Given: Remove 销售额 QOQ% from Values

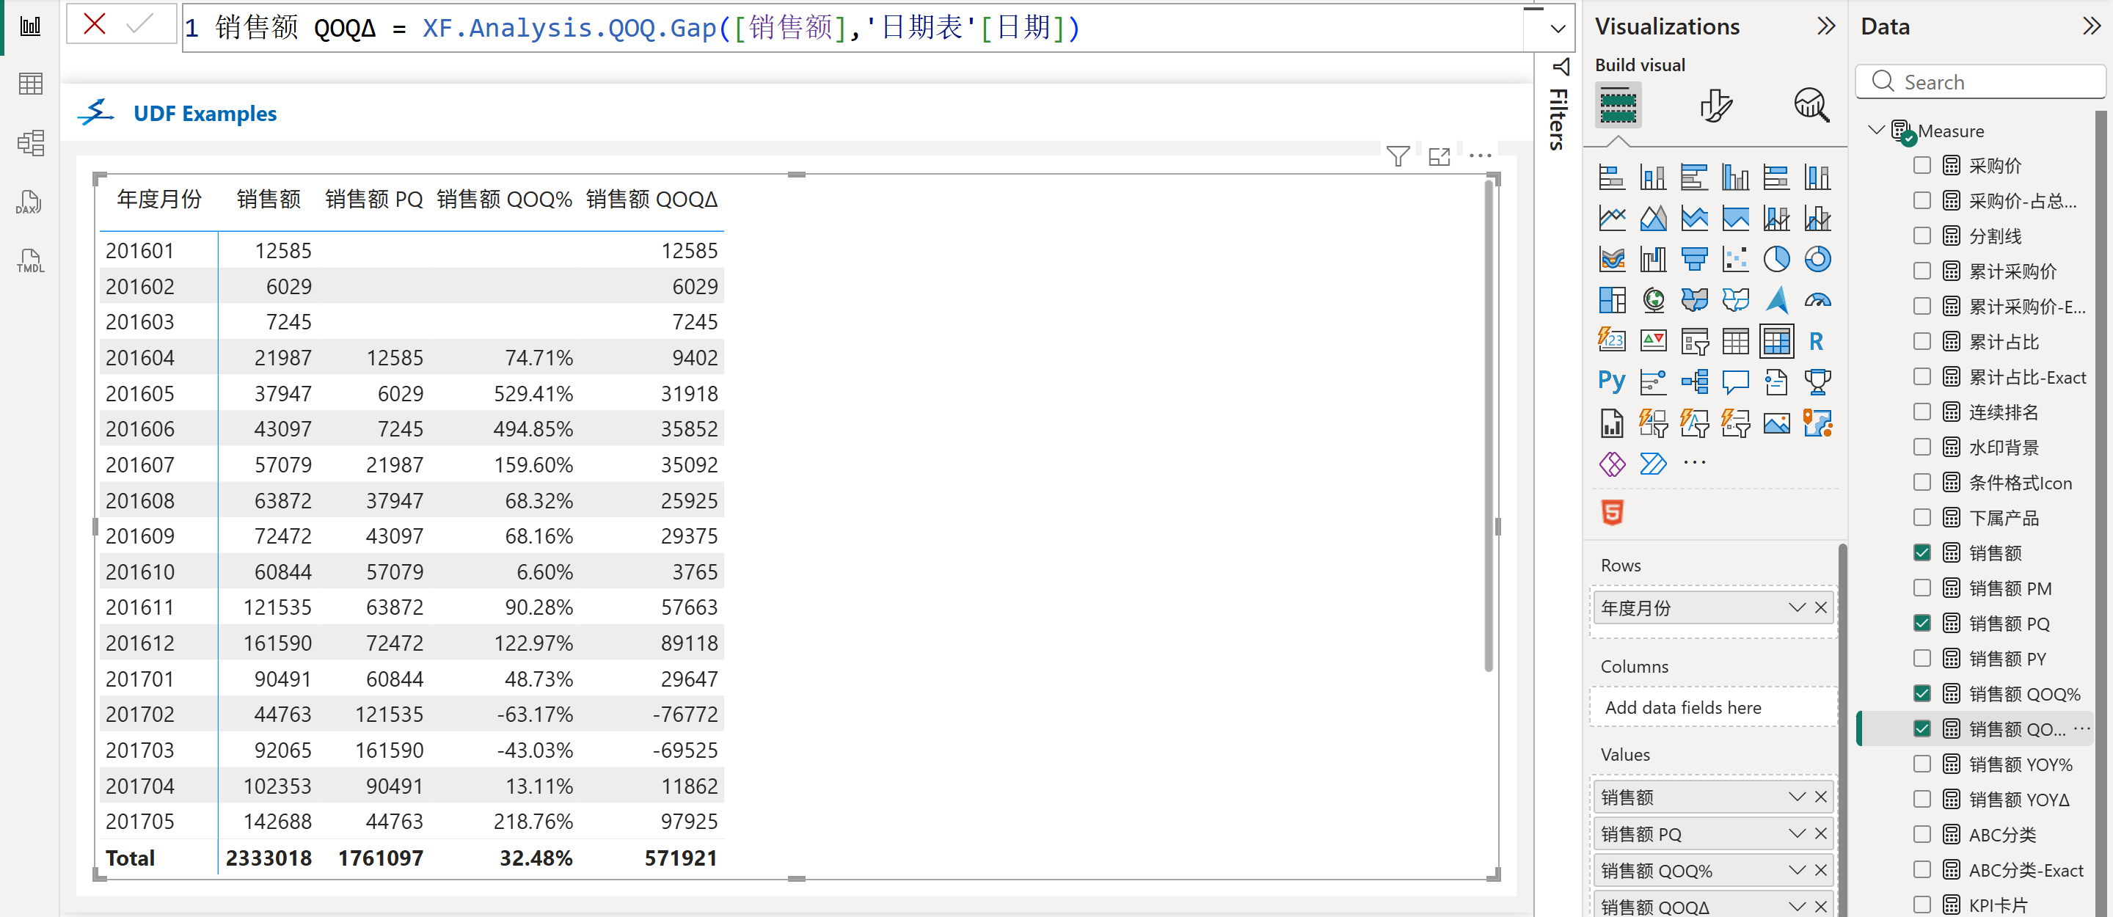Looking at the screenshot, I should [1820, 870].
